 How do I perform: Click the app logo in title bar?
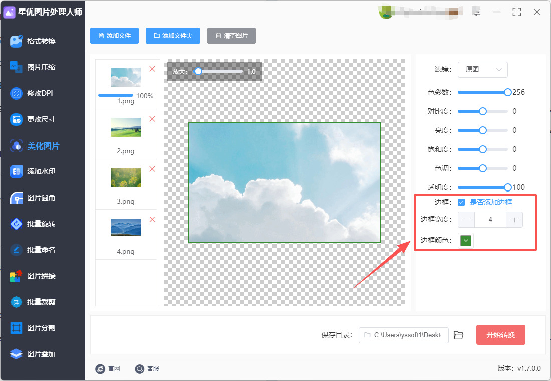[x=9, y=12]
